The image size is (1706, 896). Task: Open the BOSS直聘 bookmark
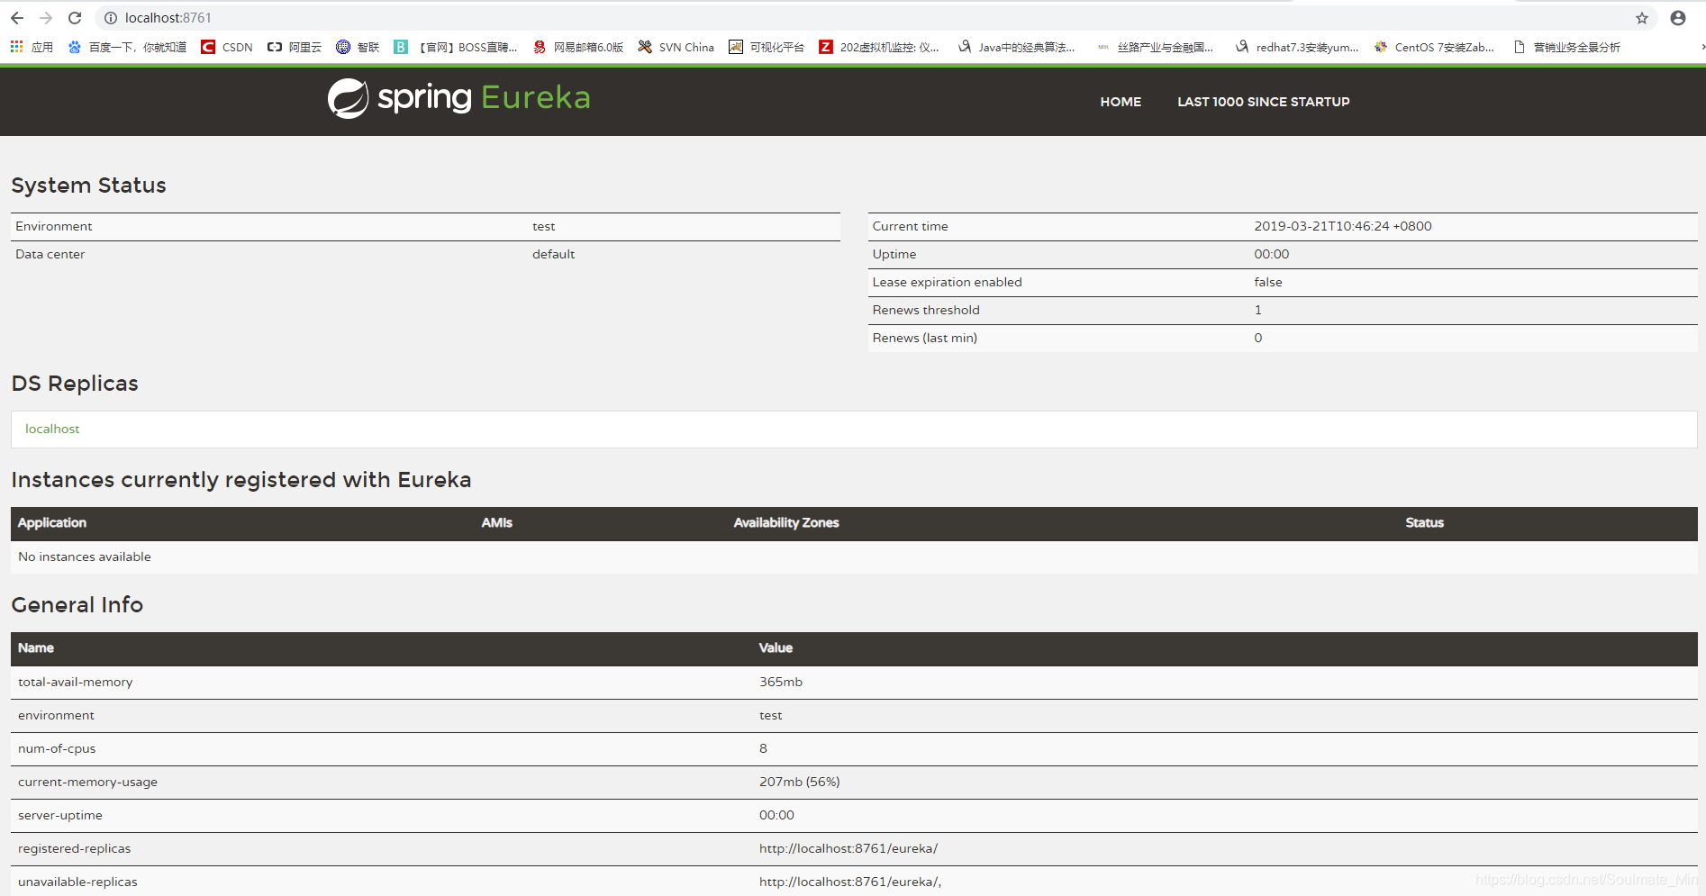coord(456,47)
